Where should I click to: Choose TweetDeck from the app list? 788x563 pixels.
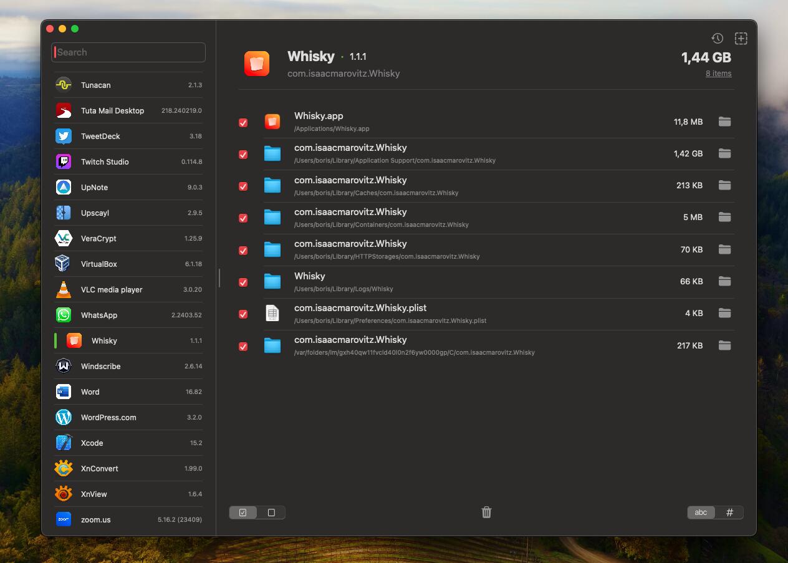point(128,136)
